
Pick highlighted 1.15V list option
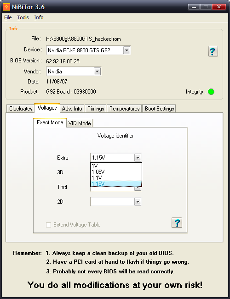click(116, 183)
